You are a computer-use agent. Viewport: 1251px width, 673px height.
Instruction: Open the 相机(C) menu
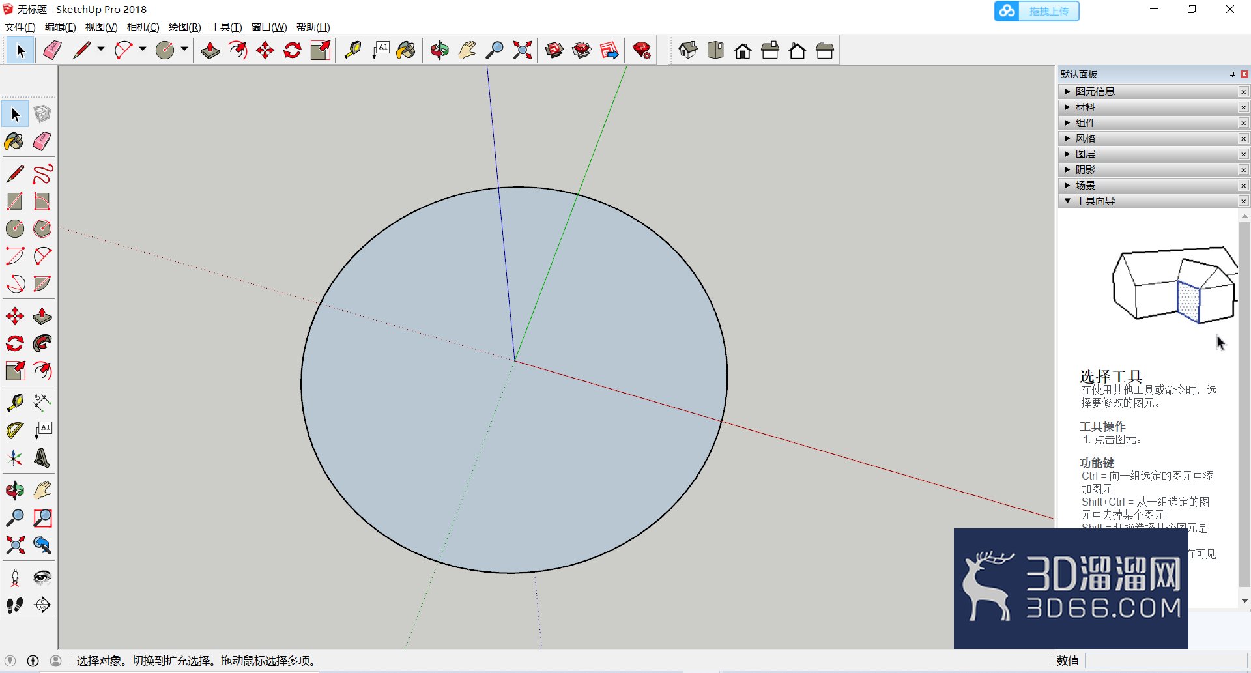pyautogui.click(x=143, y=27)
